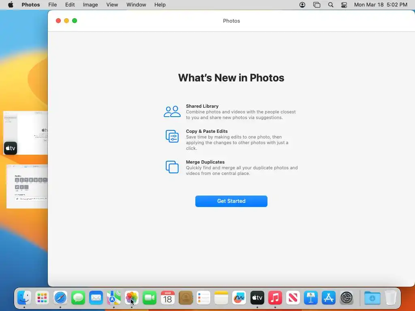The image size is (415, 311).
Task: Minimize the Photos window
Action: 66,21
